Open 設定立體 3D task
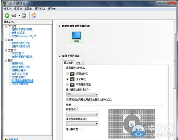This screenshot has height=140, width=178. point(18,53)
